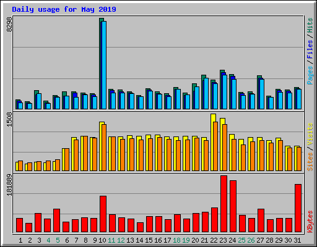Click green weekend day 4 label
The height and width of the screenshot is (247, 317).
point(48,240)
